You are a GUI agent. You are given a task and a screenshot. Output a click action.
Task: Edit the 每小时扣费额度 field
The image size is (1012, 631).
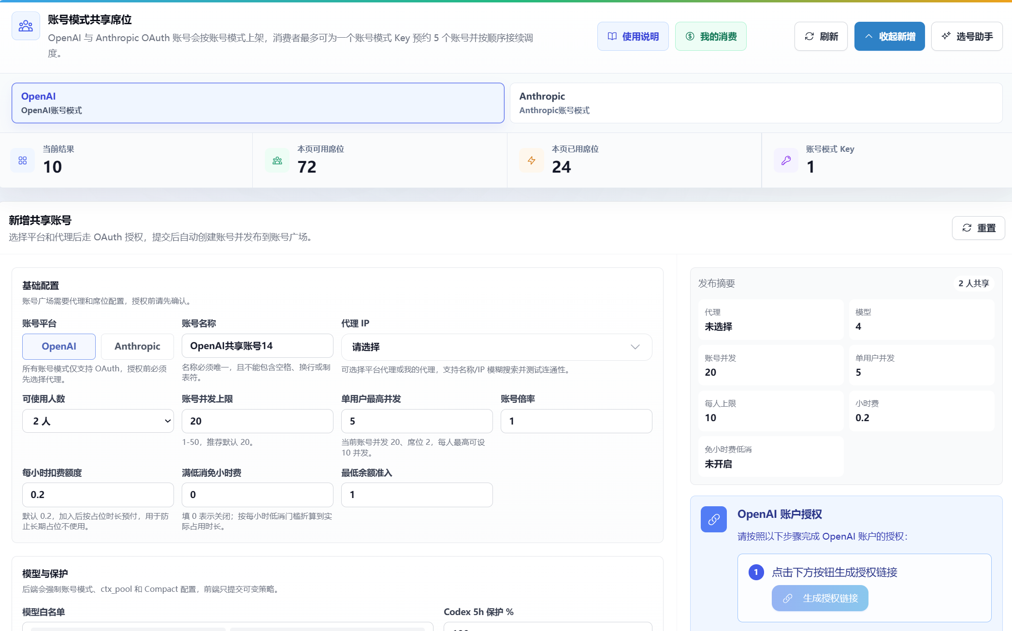pyautogui.click(x=98, y=495)
